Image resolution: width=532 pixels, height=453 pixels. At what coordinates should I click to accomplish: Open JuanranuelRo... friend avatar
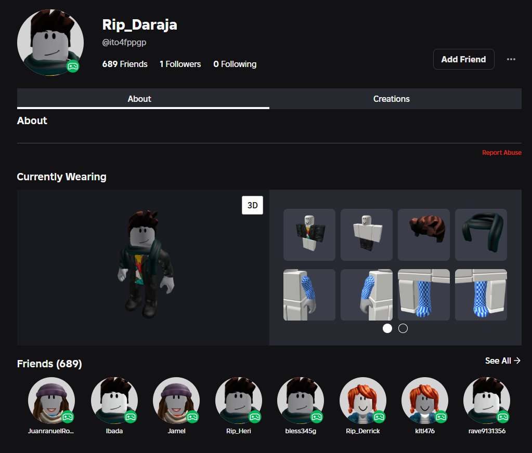(x=51, y=401)
